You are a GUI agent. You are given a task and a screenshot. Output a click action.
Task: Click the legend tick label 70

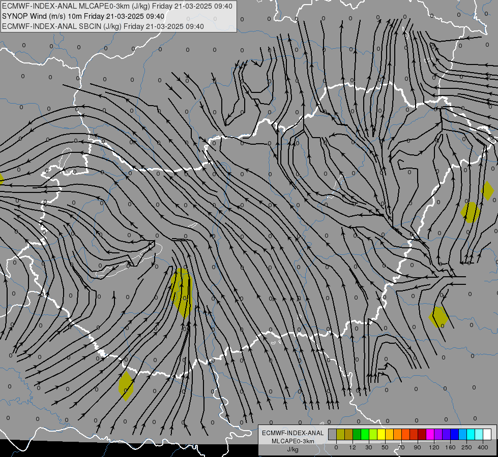401,447
